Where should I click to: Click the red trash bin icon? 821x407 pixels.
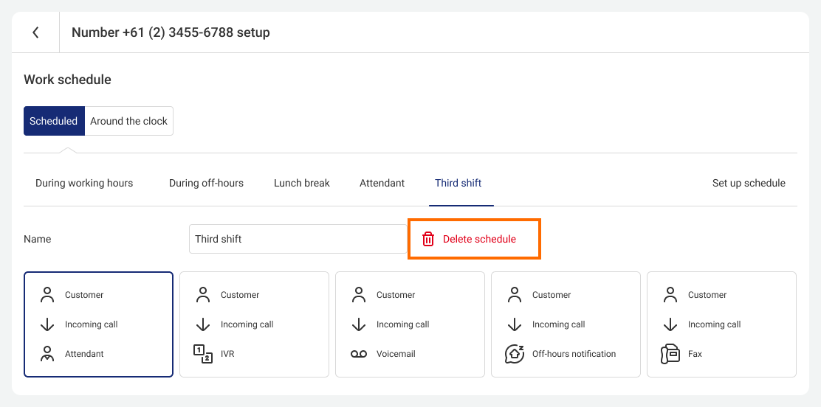click(428, 239)
